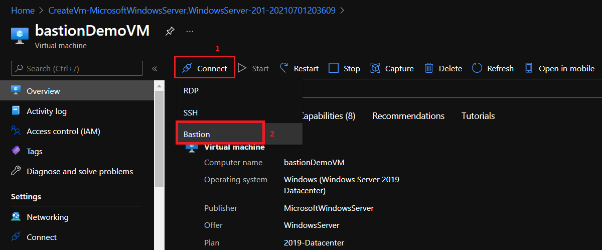Go to Home in the breadcrumb

[x=23, y=10]
